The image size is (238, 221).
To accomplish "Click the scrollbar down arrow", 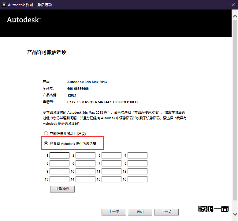I will click(x=235, y=214).
